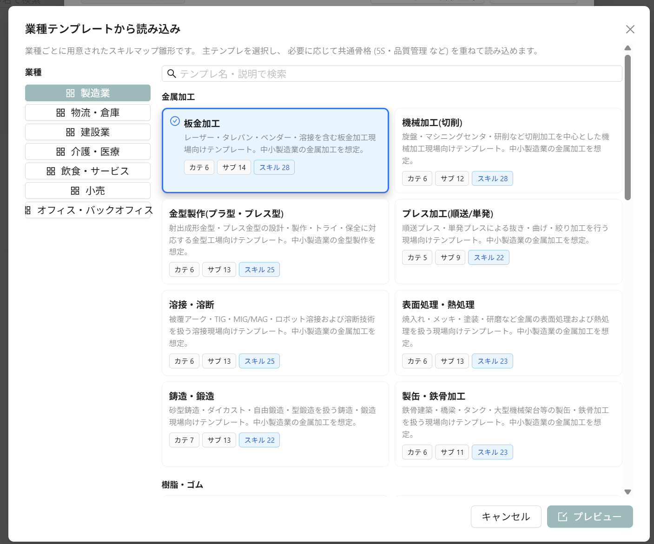Switch to オフィス・バックオフィス industry
Image resolution: width=654 pixels, height=544 pixels.
(88, 210)
